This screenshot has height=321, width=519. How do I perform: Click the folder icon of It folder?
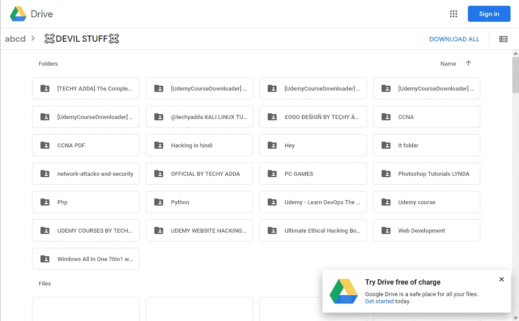pyautogui.click(x=386, y=145)
